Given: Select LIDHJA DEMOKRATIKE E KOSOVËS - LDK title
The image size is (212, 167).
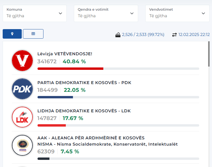Looking at the screenshot, I should [84, 111].
